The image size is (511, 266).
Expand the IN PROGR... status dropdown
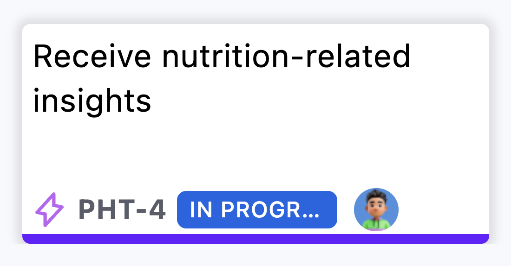click(256, 210)
